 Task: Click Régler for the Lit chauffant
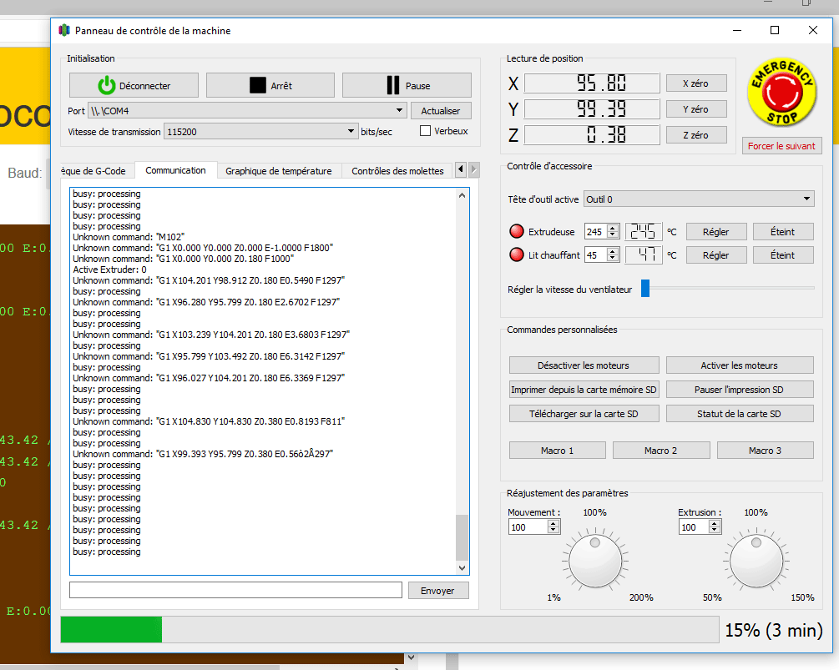click(716, 255)
